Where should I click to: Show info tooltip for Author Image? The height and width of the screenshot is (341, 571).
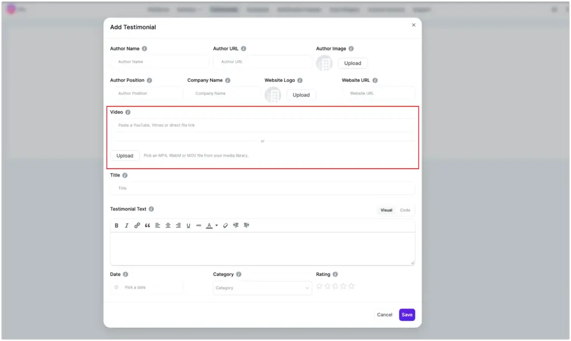pyautogui.click(x=351, y=48)
